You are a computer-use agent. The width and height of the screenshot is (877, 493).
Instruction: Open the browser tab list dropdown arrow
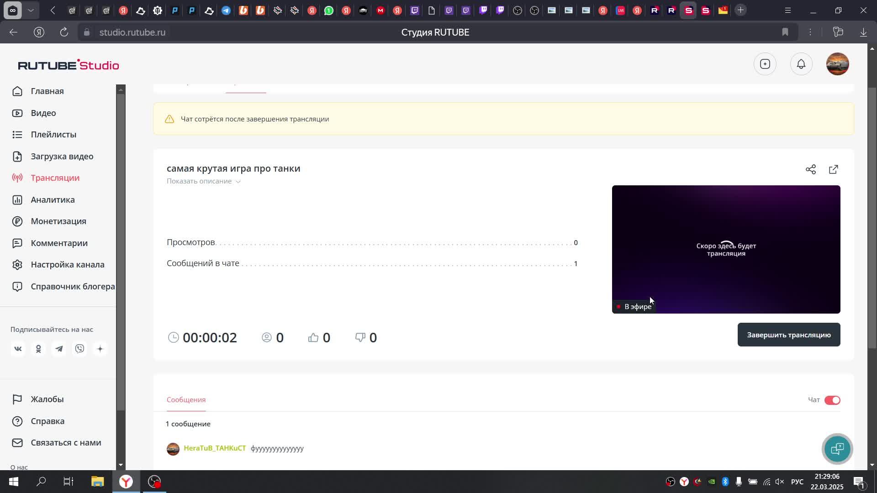tap(31, 10)
